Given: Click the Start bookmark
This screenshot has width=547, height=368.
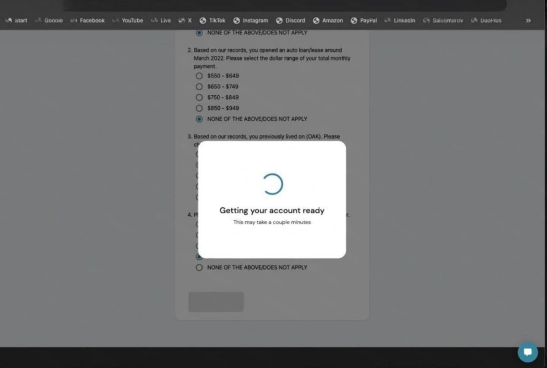Looking at the screenshot, I should 16,21.
